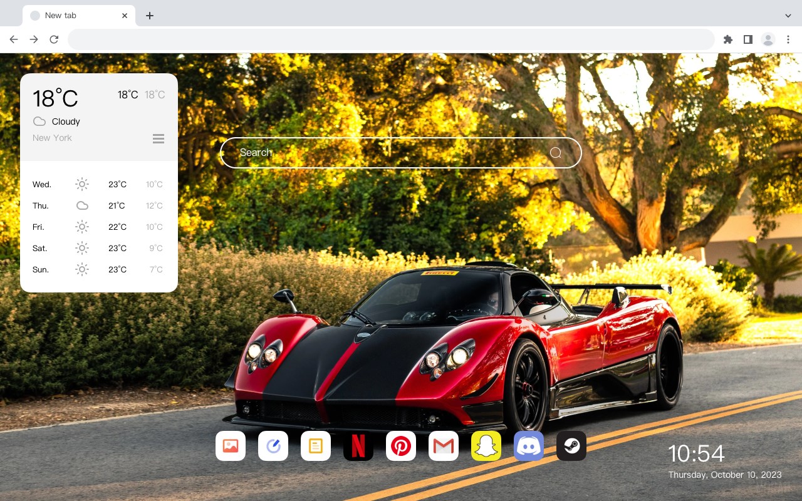Viewport: 802px width, 501px height.
Task: Click the 10:54 clock display
Action: point(696,453)
